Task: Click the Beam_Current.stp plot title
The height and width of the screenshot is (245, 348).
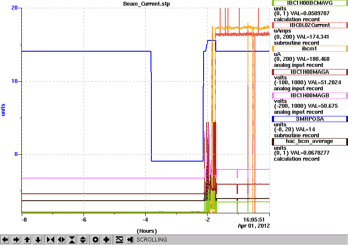Action: coord(147,4)
